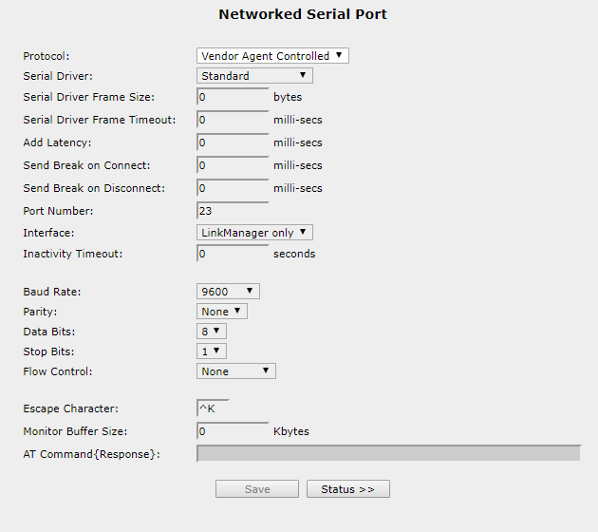Open the Serial Driver dropdown

(254, 76)
